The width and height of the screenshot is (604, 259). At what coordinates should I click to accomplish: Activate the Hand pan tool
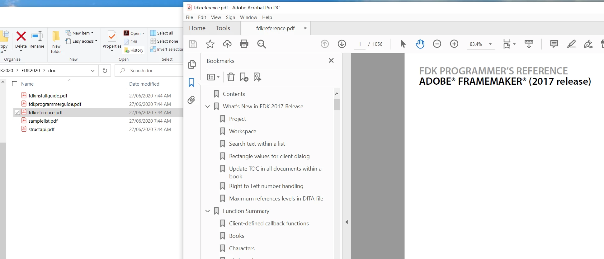point(420,44)
